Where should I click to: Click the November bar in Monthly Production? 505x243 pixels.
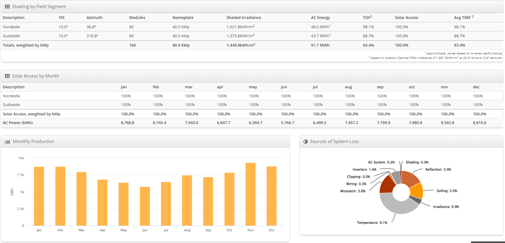pos(250,194)
